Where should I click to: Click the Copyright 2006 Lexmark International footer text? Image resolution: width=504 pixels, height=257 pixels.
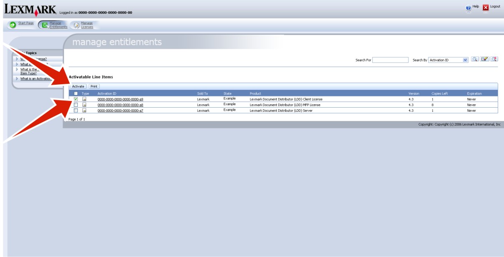pyautogui.click(x=459, y=124)
